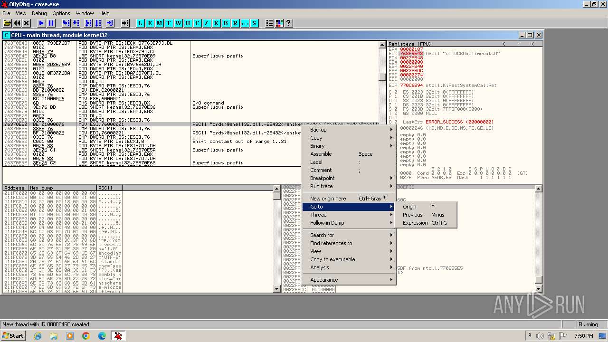Open the View menu

[21, 13]
